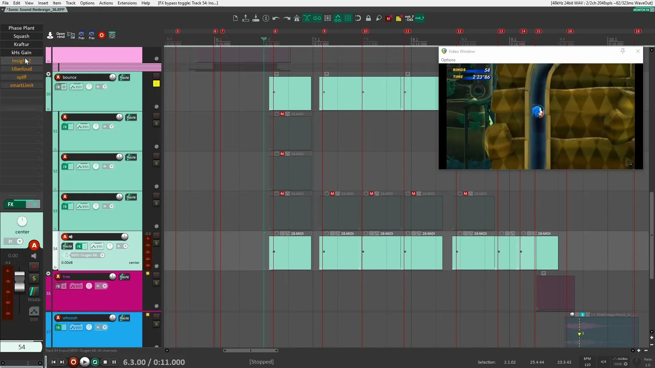Viewport: 655px width, 368px height.
Task: Toggle the snap grid lines icon
Action: pyautogui.click(x=348, y=18)
